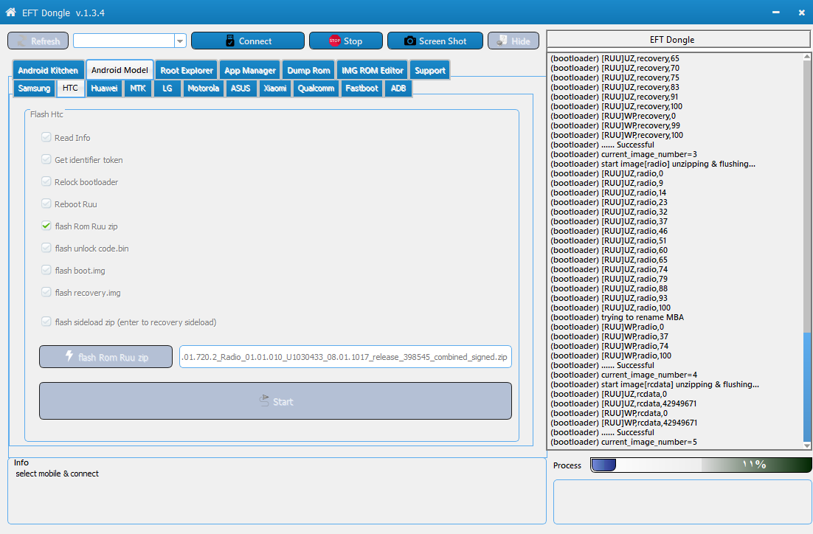Switch to the Dump Rom tab
This screenshot has width=813, height=534.
coord(308,70)
